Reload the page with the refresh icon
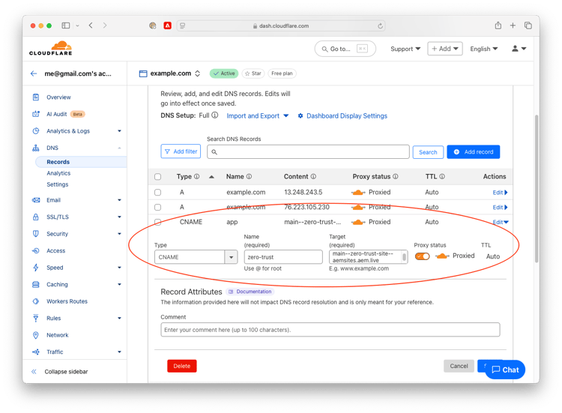The image size is (562, 413). point(380,25)
